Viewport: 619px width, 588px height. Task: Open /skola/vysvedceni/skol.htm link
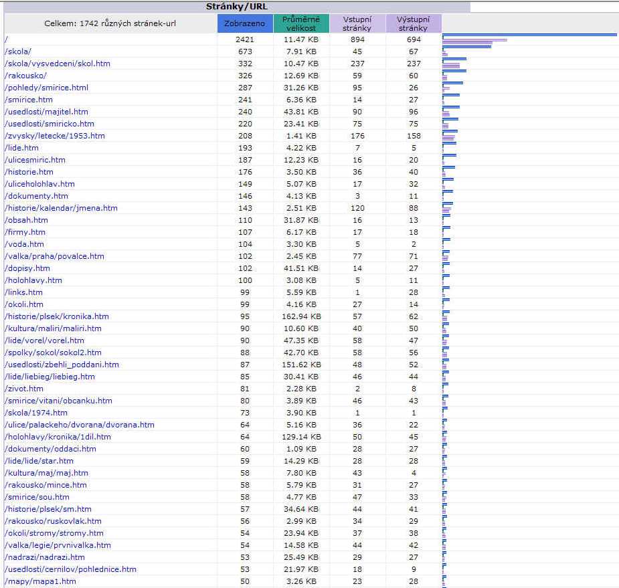58,64
